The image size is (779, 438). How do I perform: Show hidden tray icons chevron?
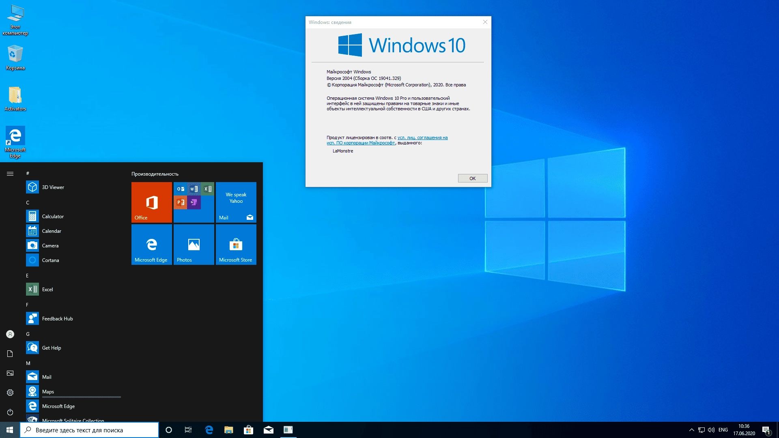[x=691, y=430]
